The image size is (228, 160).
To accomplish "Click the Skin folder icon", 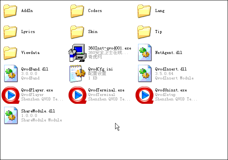I will click(77, 32).
